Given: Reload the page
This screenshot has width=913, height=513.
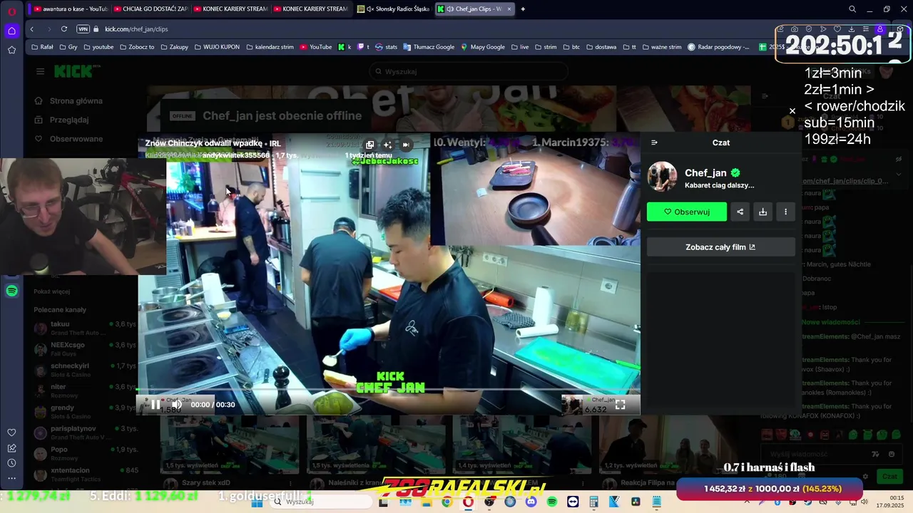Looking at the screenshot, I should coord(64,29).
